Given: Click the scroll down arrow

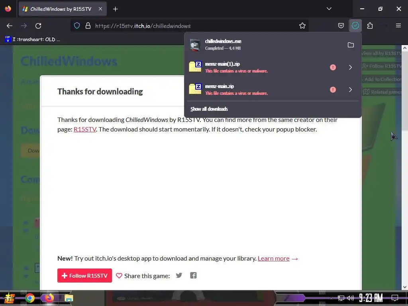Looking at the screenshot, I should pos(405,287).
